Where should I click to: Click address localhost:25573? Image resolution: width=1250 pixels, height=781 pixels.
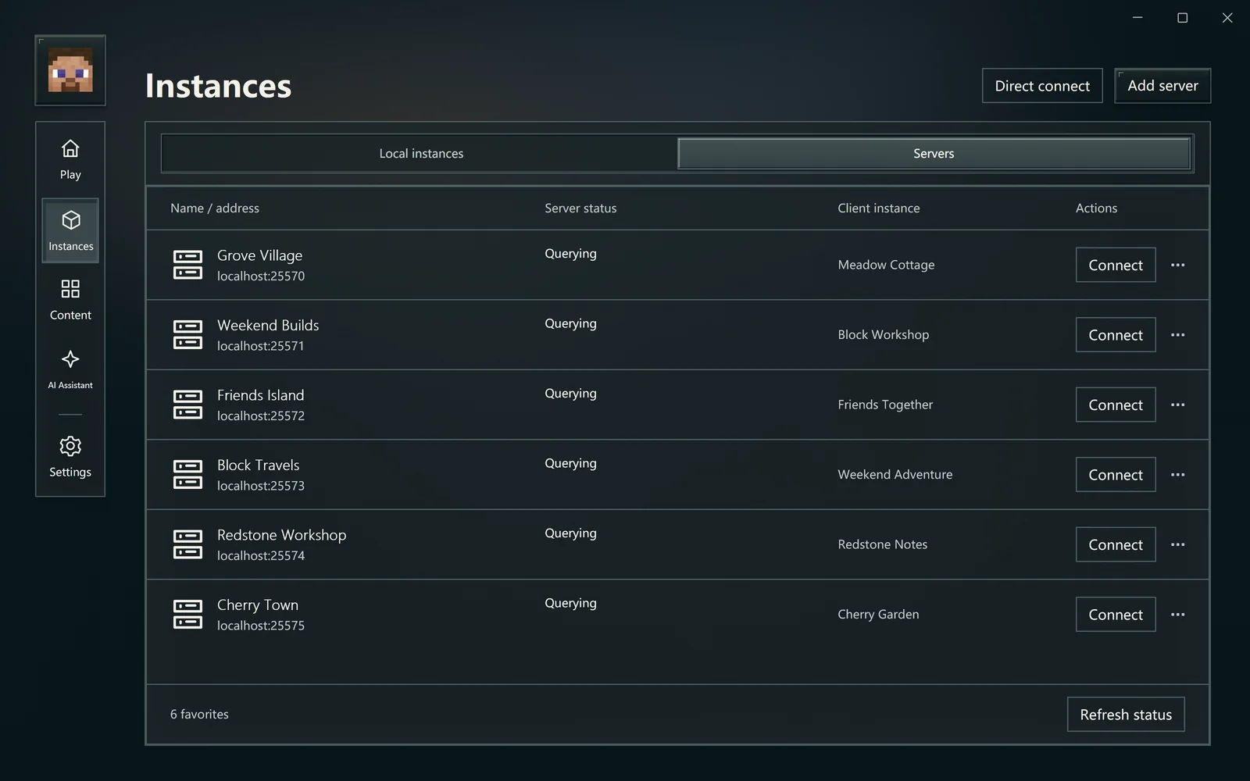(x=261, y=486)
